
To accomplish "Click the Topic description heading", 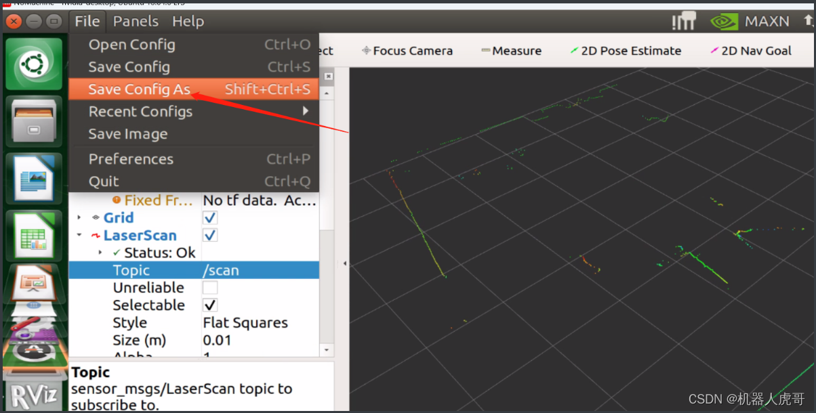I will [90, 372].
